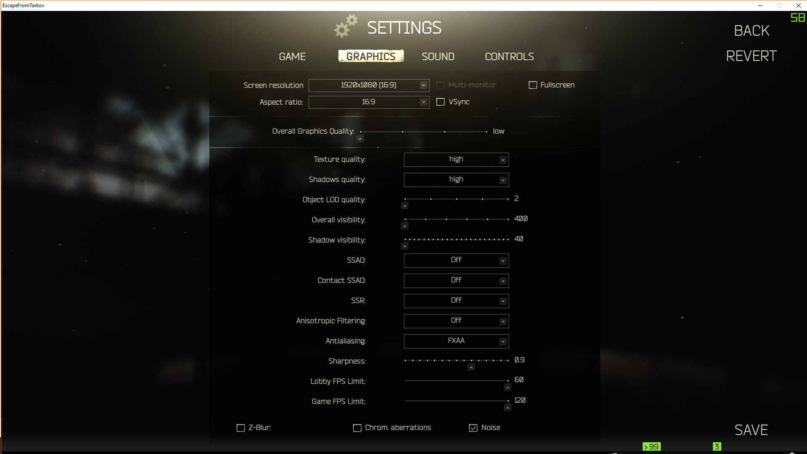Image resolution: width=807 pixels, height=454 pixels.
Task: Disable the Noise checkbox
Action: pyautogui.click(x=473, y=428)
